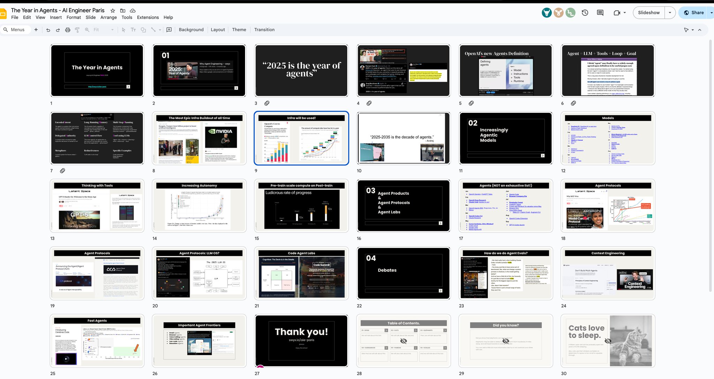Viewport: 714px width, 379px height.
Task: Click the Layout button
Action: click(x=218, y=30)
